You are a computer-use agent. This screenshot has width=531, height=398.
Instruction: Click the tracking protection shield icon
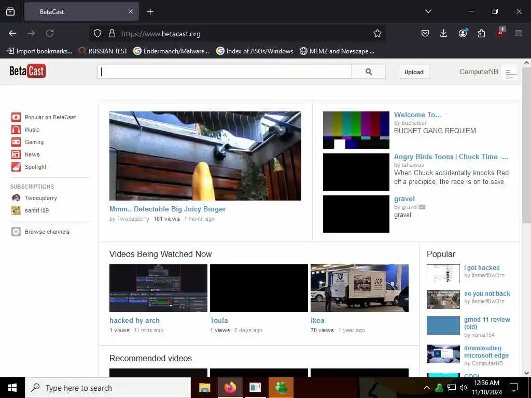point(97,34)
